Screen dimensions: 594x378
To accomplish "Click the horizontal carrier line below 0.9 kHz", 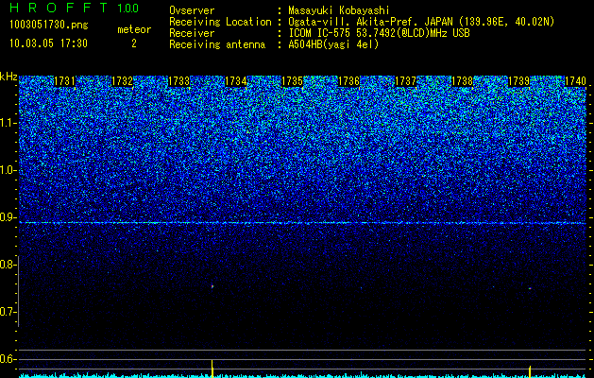I will [302, 223].
